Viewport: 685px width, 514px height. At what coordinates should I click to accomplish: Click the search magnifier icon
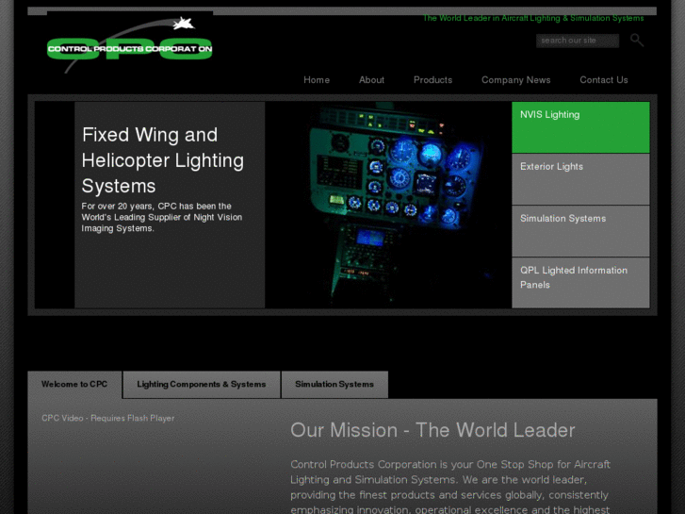click(x=637, y=41)
